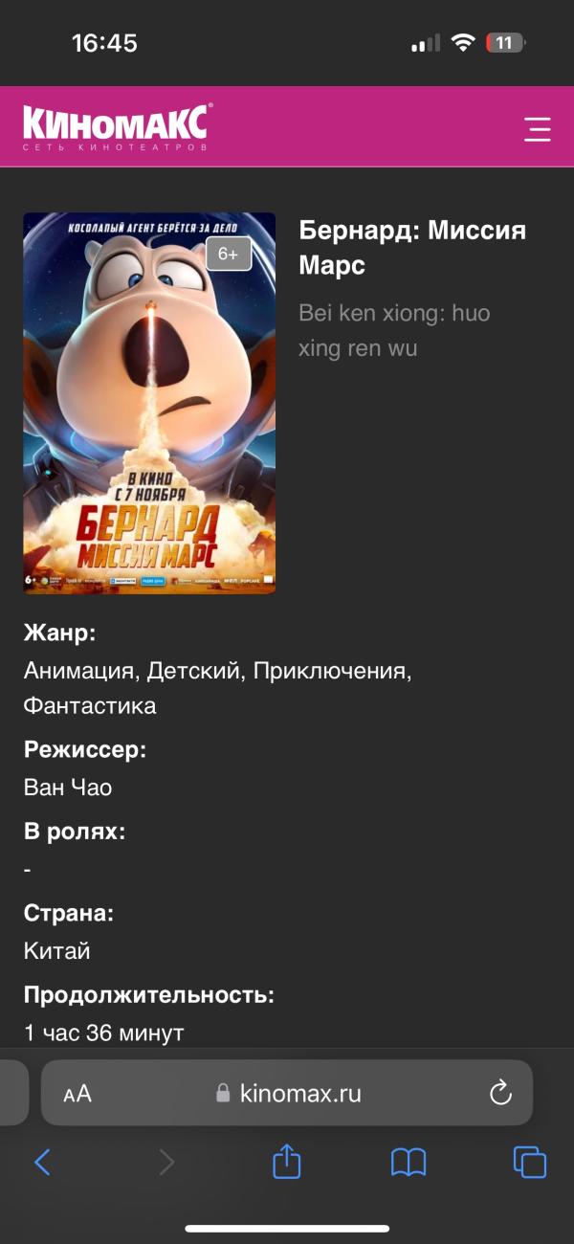Open the hamburger menu in the header
The image size is (574, 1244).
[x=538, y=129]
